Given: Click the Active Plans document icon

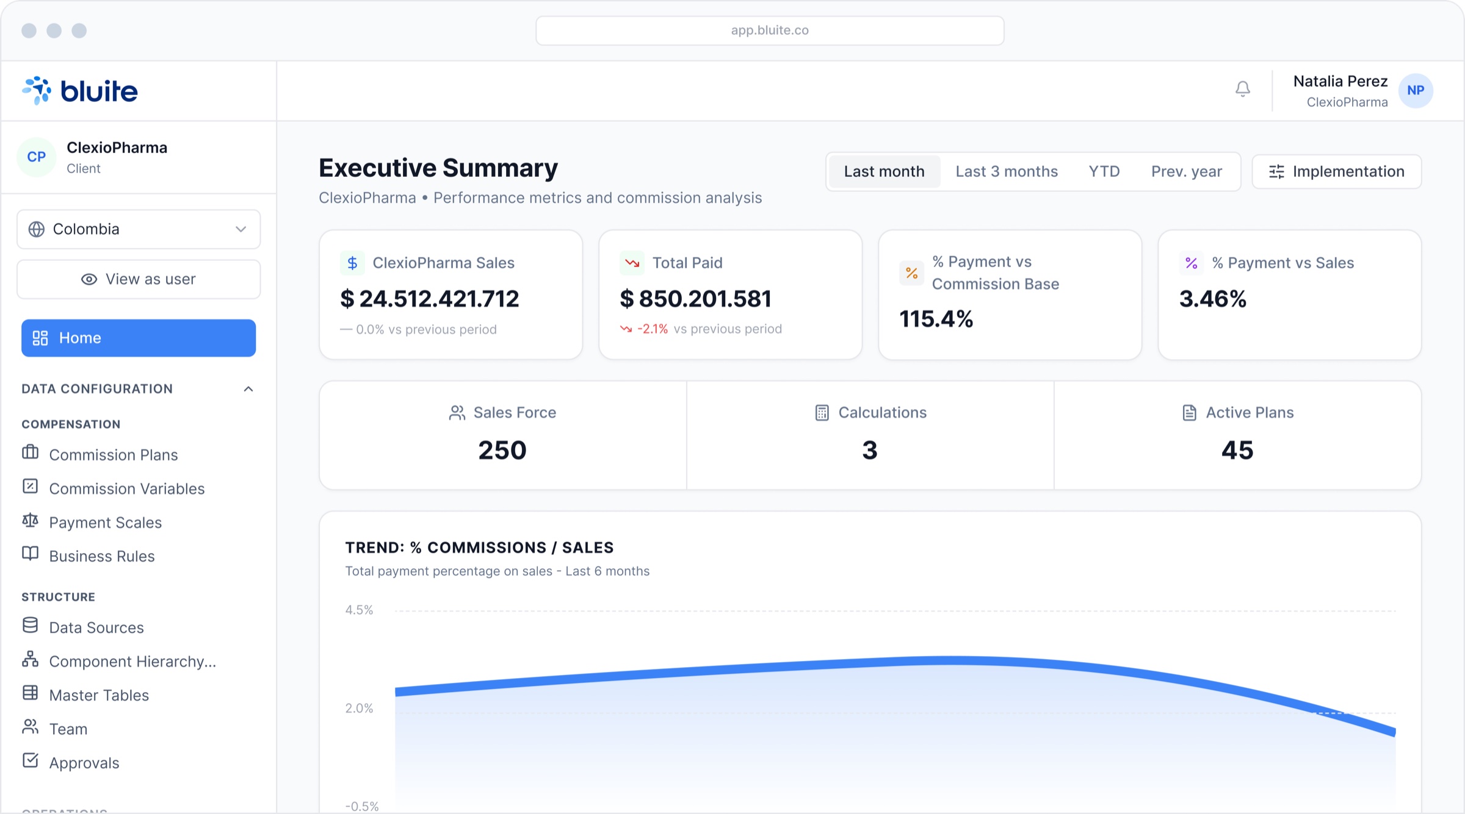Looking at the screenshot, I should tap(1189, 413).
